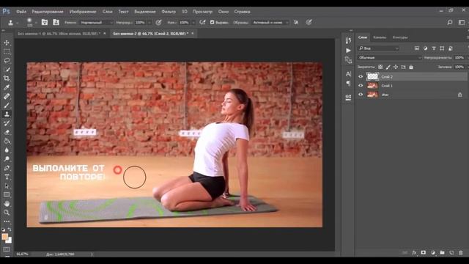Select the Eyedropper tool
The height and width of the screenshot is (264, 469).
coord(7,87)
